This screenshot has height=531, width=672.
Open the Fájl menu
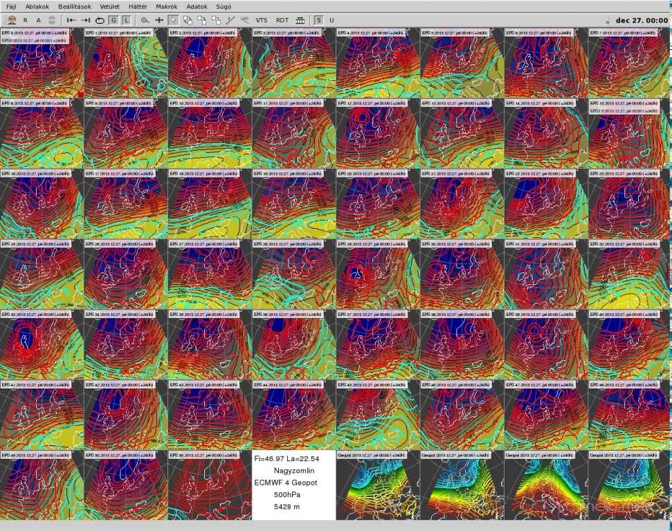click(11, 6)
